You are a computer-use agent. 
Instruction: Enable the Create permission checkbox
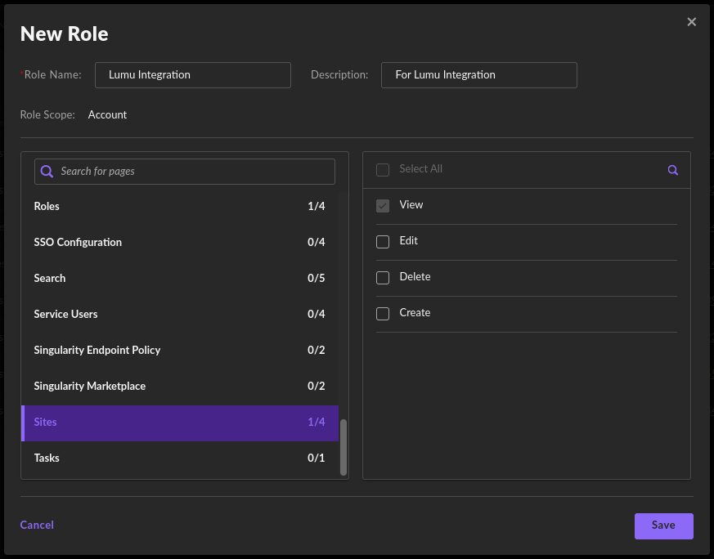(383, 314)
